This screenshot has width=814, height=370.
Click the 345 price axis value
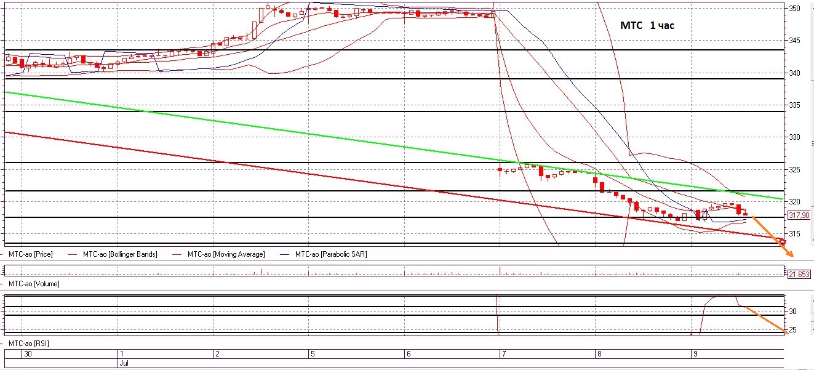click(x=795, y=41)
